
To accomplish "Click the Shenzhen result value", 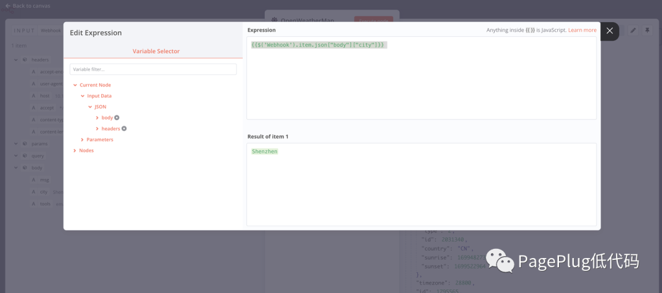I will pyautogui.click(x=265, y=151).
